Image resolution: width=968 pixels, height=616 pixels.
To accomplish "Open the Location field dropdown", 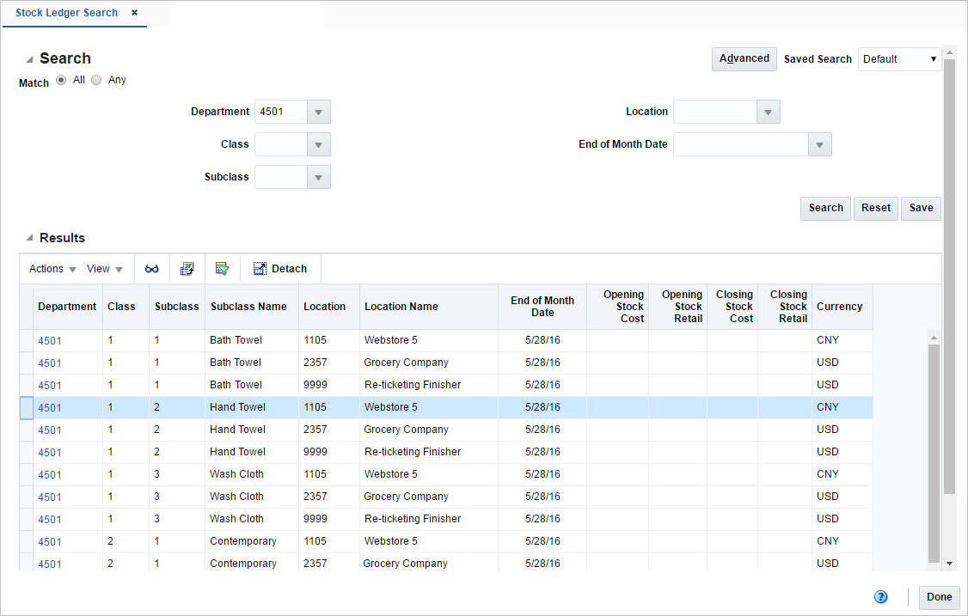I will (x=768, y=111).
